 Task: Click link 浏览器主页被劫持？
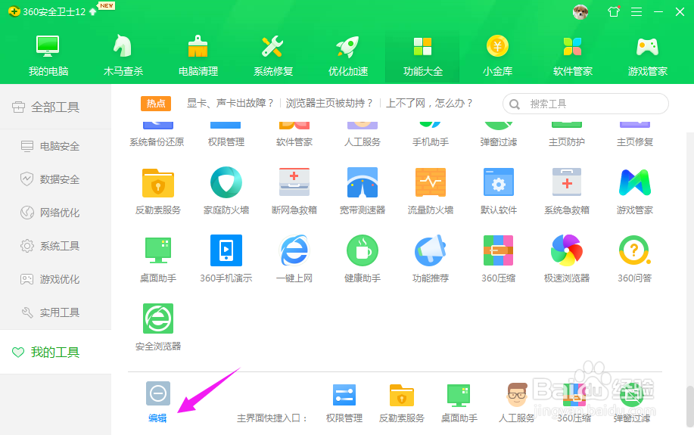click(x=330, y=104)
